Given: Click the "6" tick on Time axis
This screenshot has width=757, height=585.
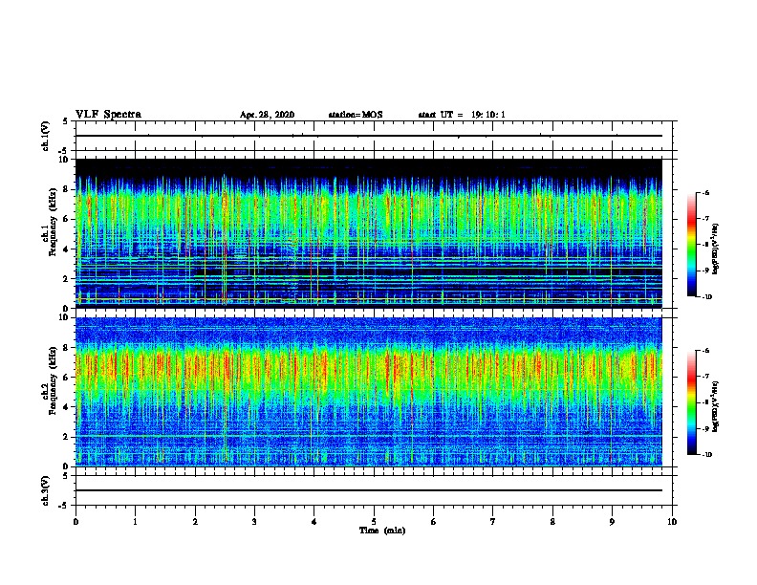Looking at the screenshot, I should click(x=434, y=522).
